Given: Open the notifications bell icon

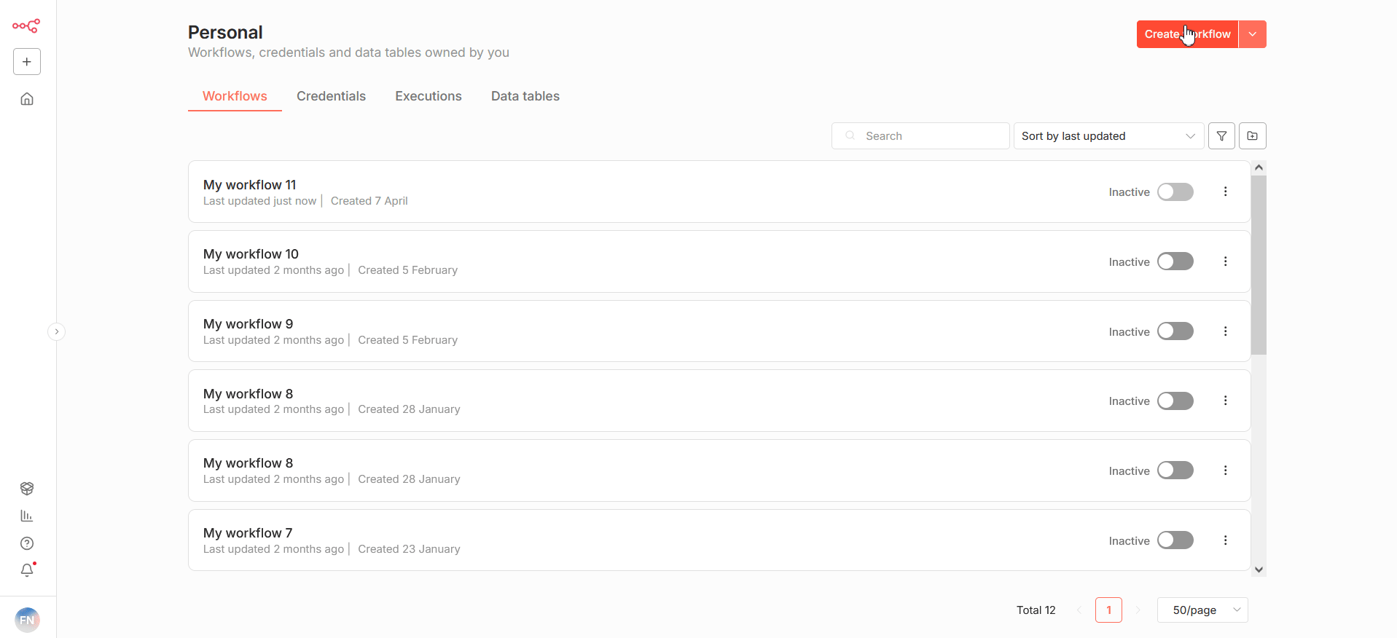Looking at the screenshot, I should point(27,570).
